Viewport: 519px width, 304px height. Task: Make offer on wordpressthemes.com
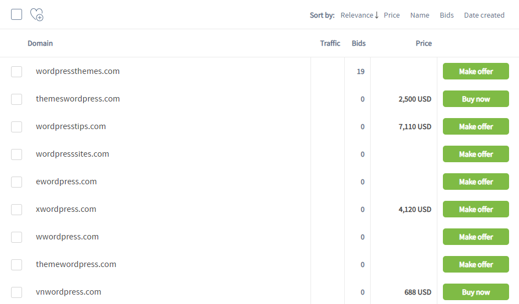point(475,72)
